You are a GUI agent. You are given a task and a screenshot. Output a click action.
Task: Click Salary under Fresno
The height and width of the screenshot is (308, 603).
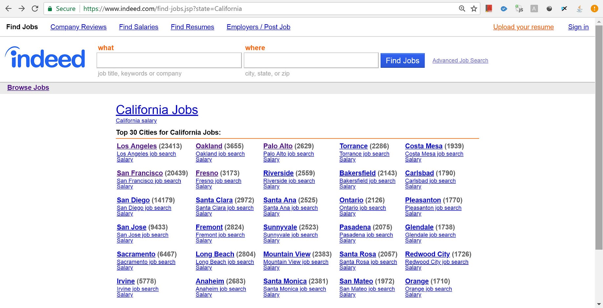pyautogui.click(x=204, y=187)
